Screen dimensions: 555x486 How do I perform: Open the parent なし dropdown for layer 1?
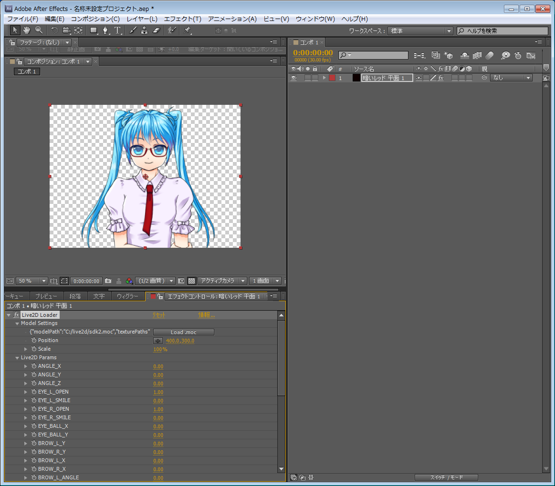(x=511, y=78)
